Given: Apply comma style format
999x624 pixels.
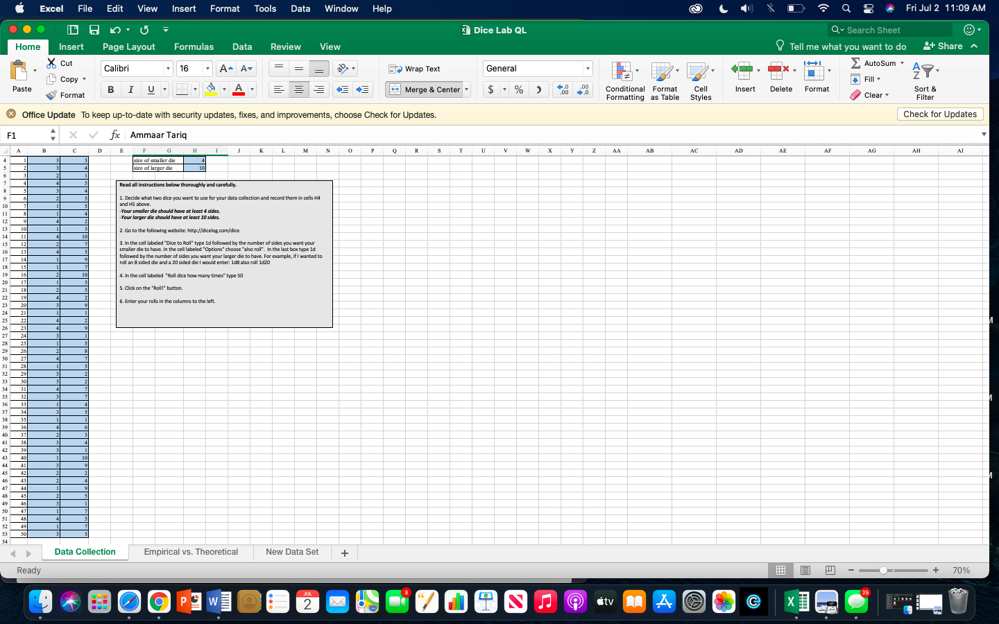Looking at the screenshot, I should (x=538, y=89).
